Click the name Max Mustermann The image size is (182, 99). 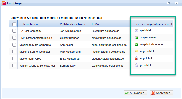click(70, 52)
